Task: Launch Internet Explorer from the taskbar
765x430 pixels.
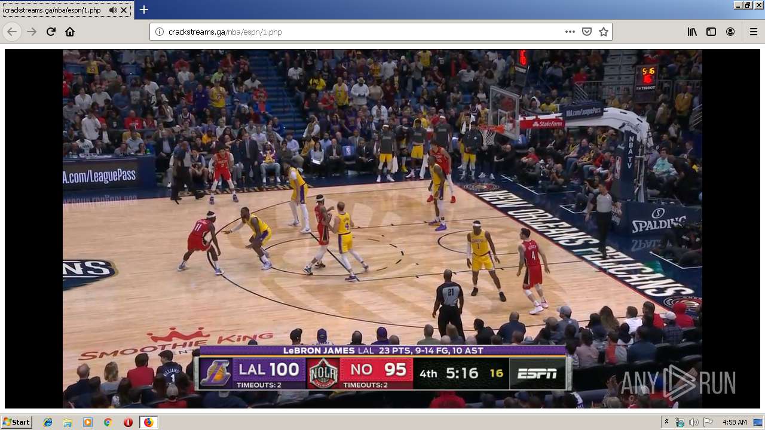Action: tap(48, 422)
